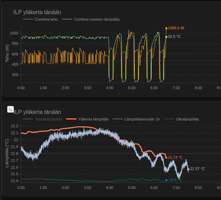Click the orange 1093.5 W endpoint marker
Viewport: 221px width, 200px height.
[166, 28]
